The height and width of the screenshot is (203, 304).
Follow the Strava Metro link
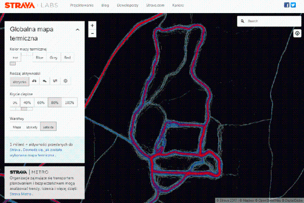coord(21,194)
